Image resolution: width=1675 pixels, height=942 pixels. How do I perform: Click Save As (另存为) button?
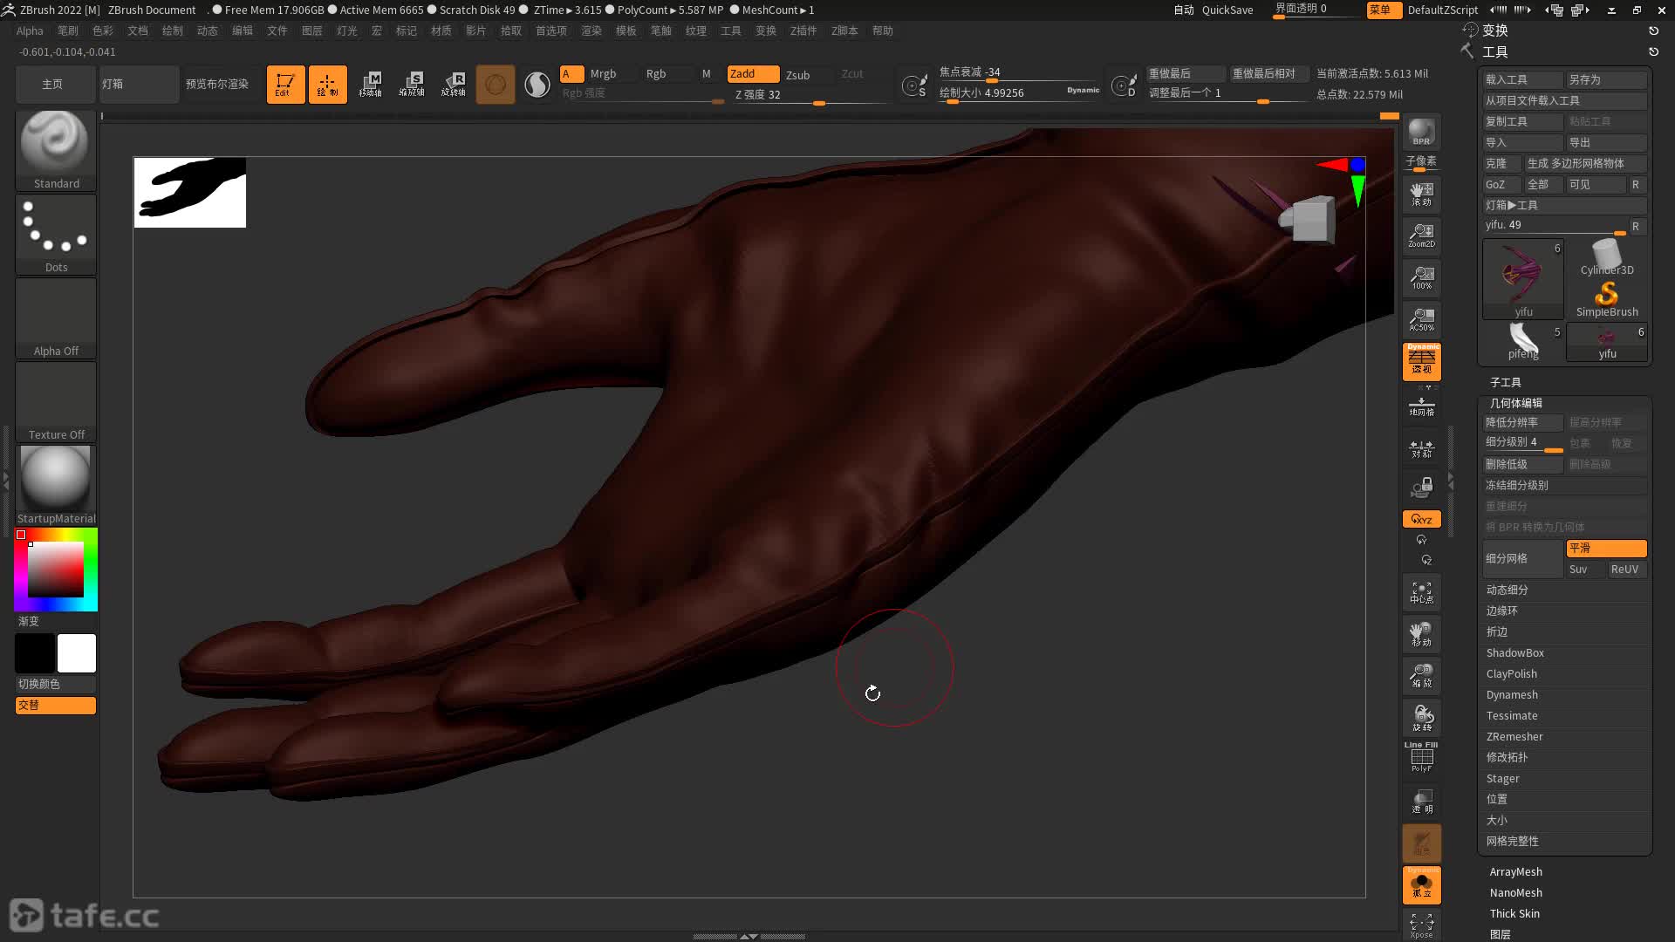pos(1606,79)
